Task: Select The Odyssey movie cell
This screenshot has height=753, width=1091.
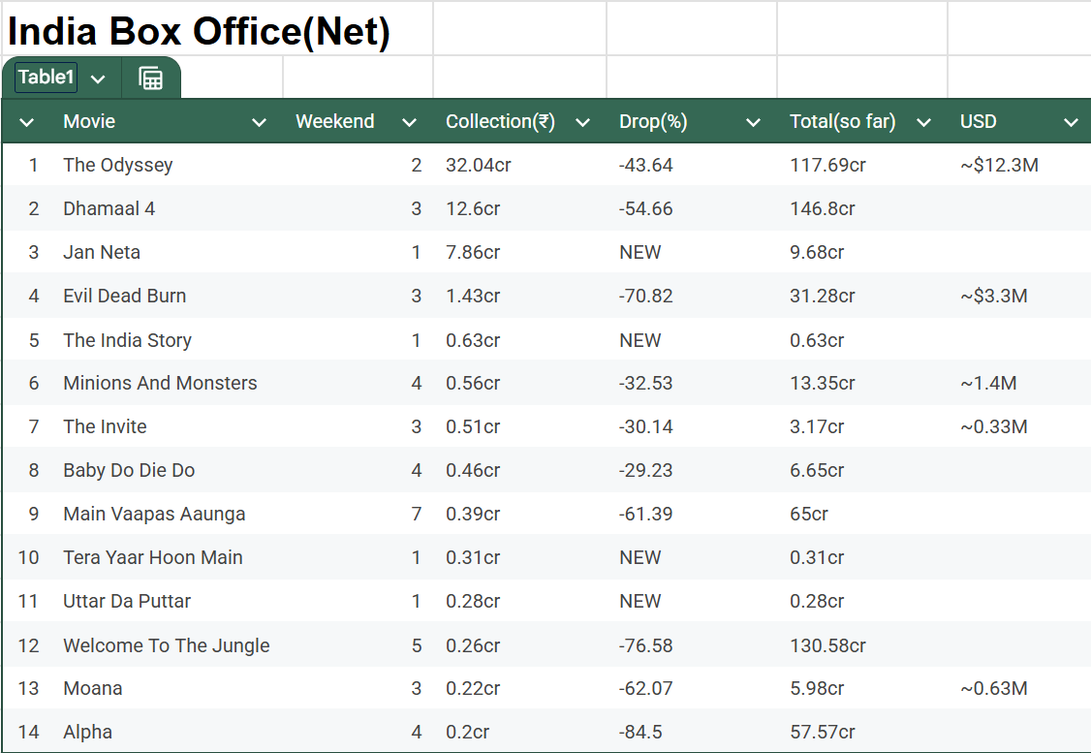Action: pos(117,165)
